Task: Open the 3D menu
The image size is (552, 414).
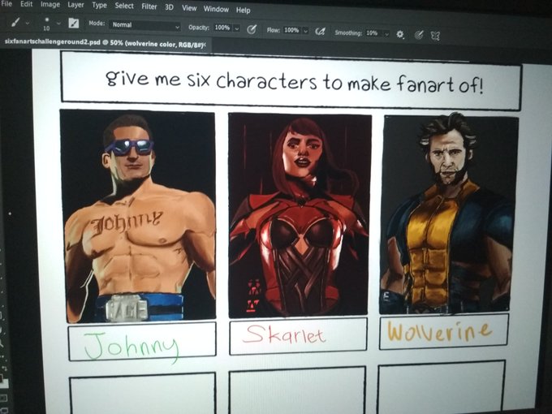Action: (169, 7)
